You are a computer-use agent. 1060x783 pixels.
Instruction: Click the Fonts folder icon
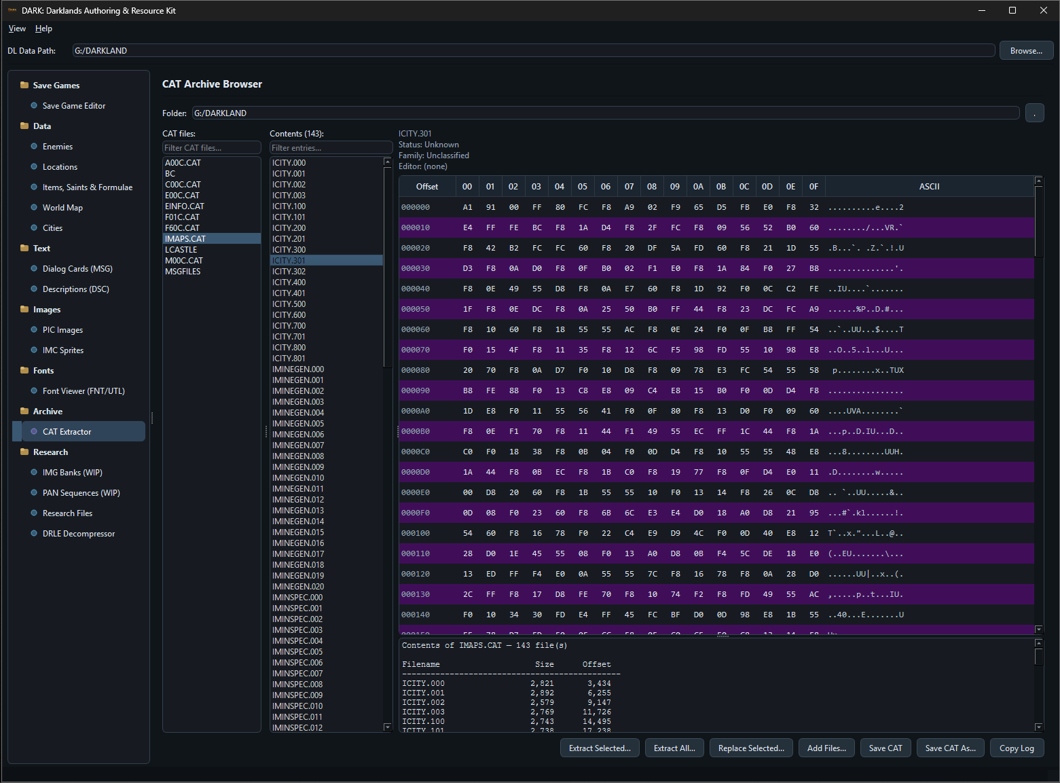coord(24,370)
